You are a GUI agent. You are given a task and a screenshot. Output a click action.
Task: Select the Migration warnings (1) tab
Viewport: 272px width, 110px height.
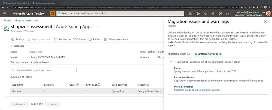coord(208,54)
